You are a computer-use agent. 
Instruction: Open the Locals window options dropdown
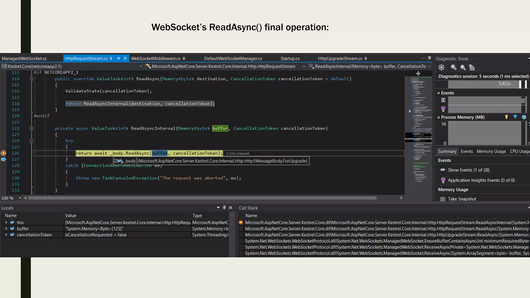[218, 207]
